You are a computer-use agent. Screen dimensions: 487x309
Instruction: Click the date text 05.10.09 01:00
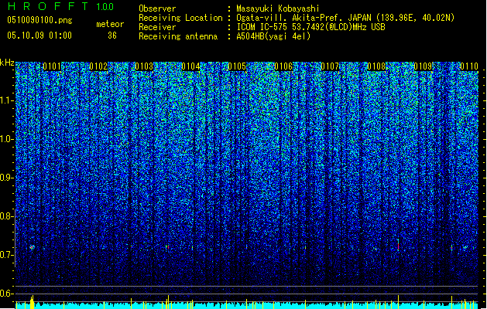click(39, 36)
